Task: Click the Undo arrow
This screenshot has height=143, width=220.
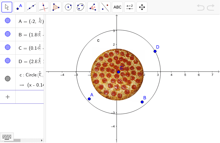Action: [x=201, y=7]
